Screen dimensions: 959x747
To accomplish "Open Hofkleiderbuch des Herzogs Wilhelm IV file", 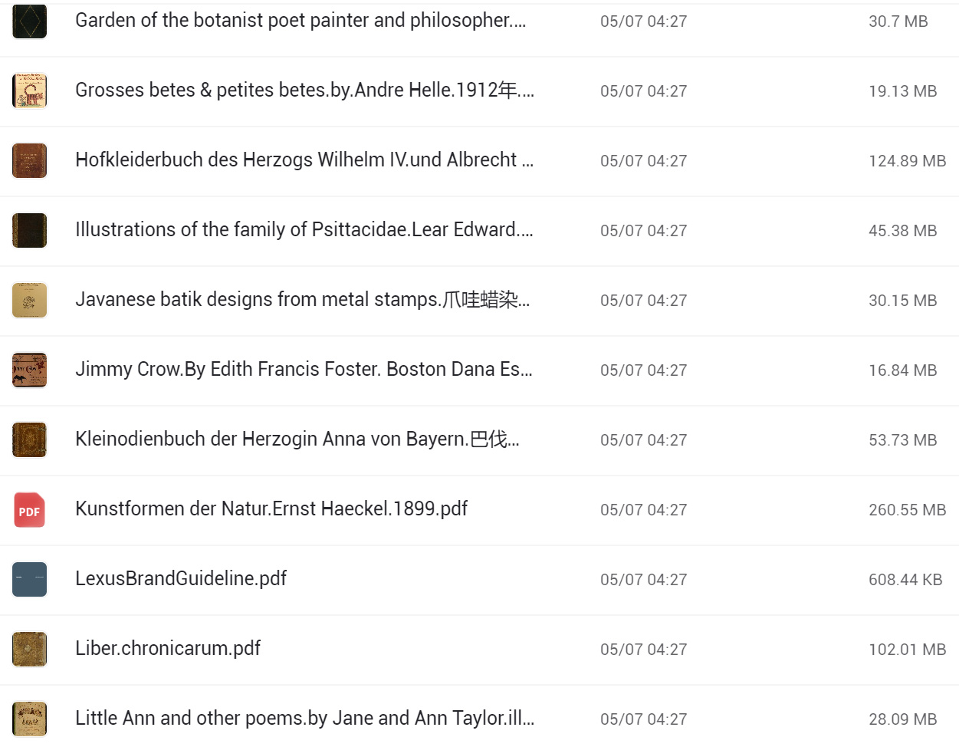I will tap(304, 160).
